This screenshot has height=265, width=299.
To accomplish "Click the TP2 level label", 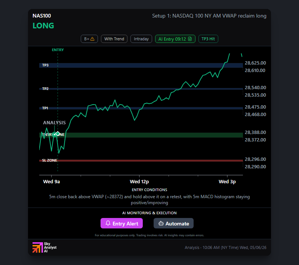I will pos(45,88).
